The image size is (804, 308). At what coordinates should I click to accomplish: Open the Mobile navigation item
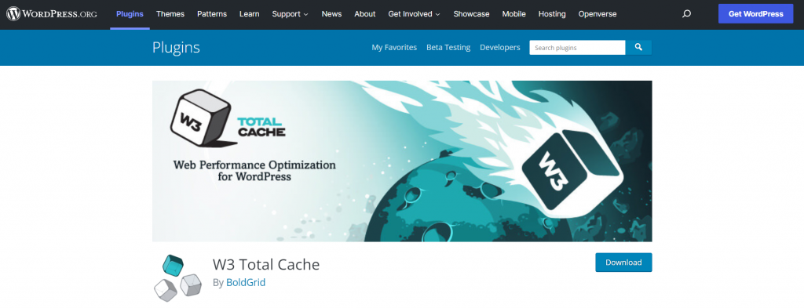tap(513, 14)
